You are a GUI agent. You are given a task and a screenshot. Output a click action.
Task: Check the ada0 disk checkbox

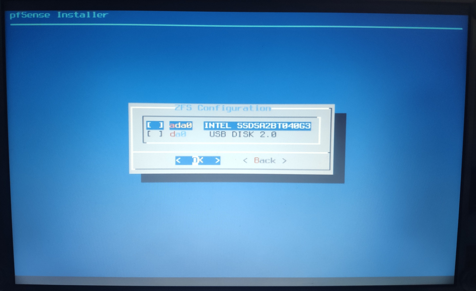tap(155, 125)
